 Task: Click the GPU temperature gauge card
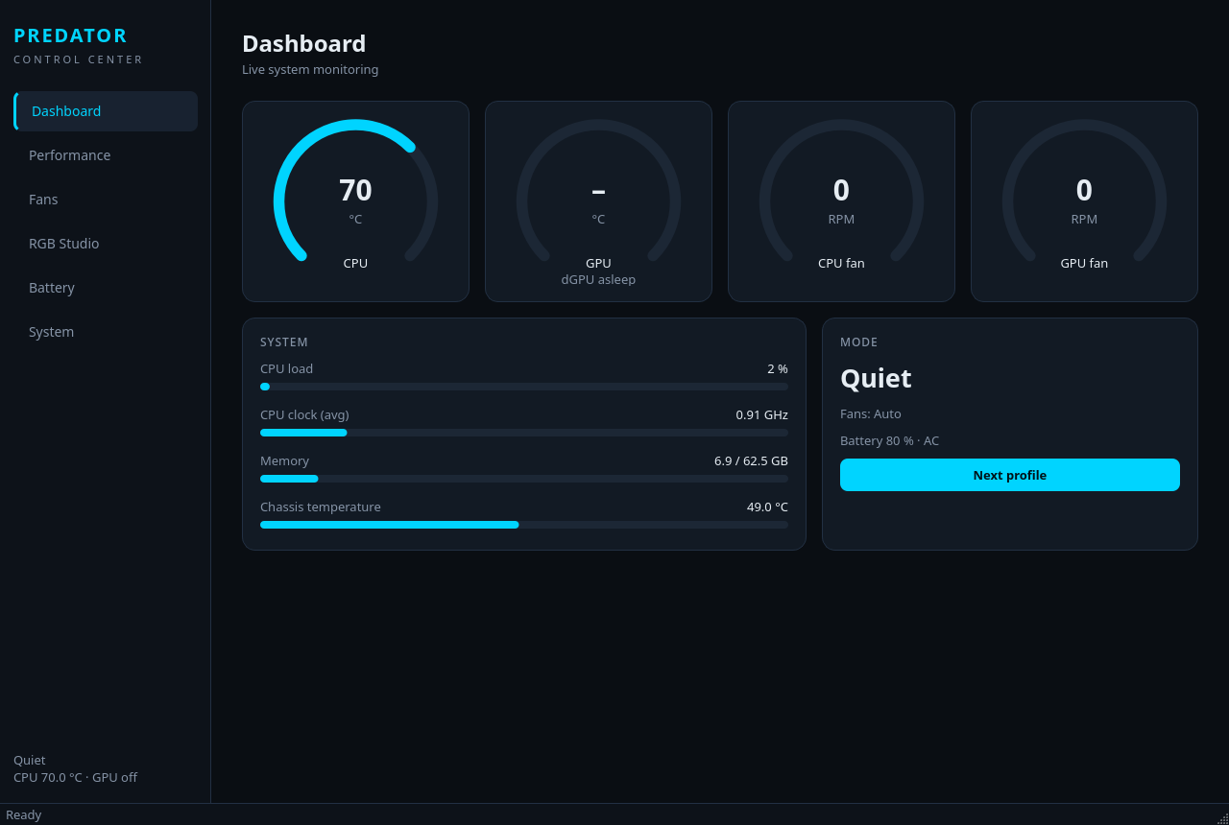coord(598,201)
